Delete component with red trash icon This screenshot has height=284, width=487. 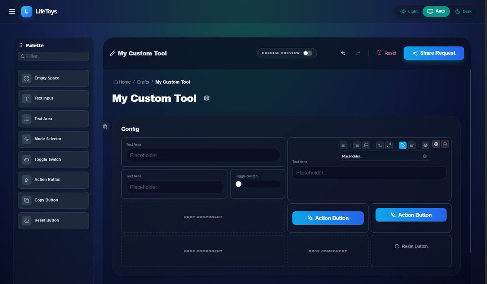pos(445,144)
